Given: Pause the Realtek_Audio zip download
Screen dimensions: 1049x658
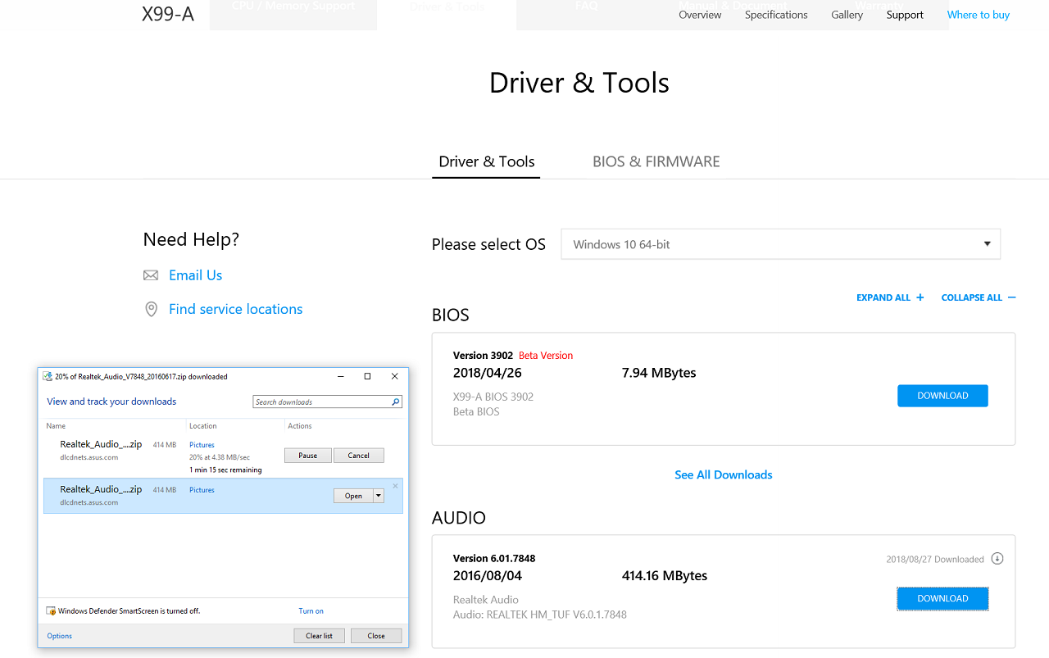Looking at the screenshot, I should point(307,456).
